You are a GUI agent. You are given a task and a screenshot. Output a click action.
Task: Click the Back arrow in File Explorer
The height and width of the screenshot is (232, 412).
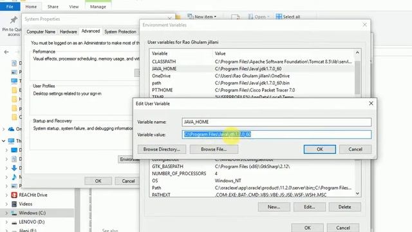[x=6, y=52]
